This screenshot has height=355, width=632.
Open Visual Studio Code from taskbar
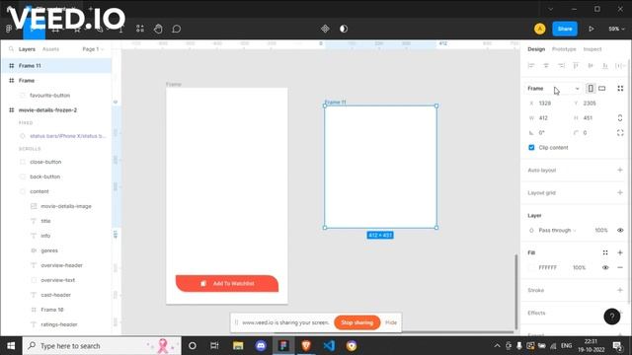[x=329, y=346]
